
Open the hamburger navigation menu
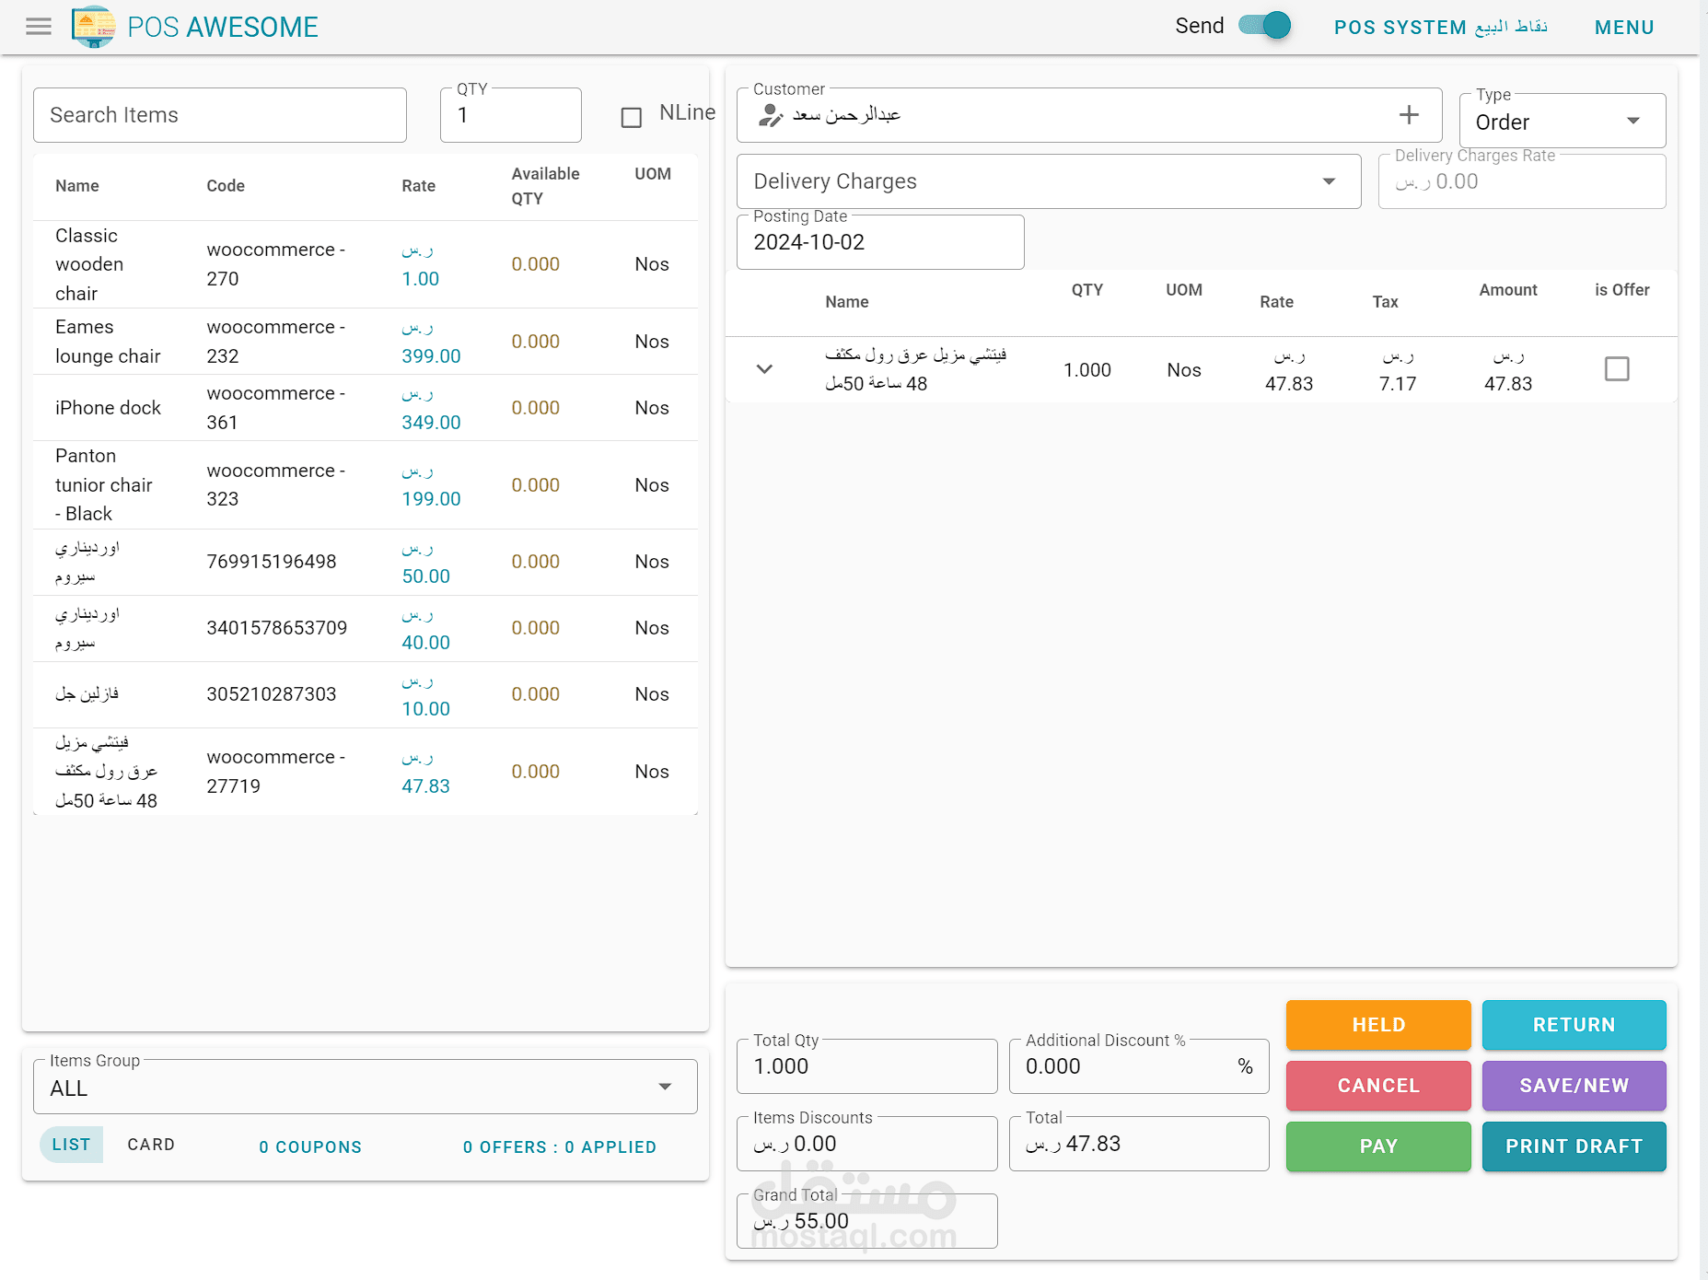(x=38, y=26)
